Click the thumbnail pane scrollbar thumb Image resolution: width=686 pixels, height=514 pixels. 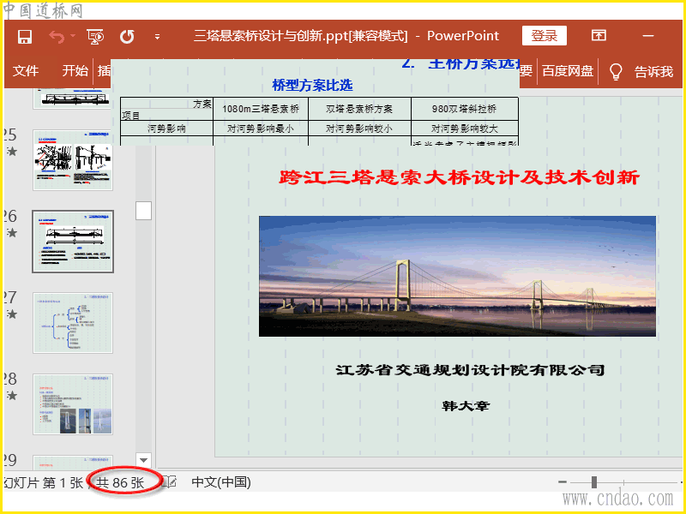[x=143, y=211]
